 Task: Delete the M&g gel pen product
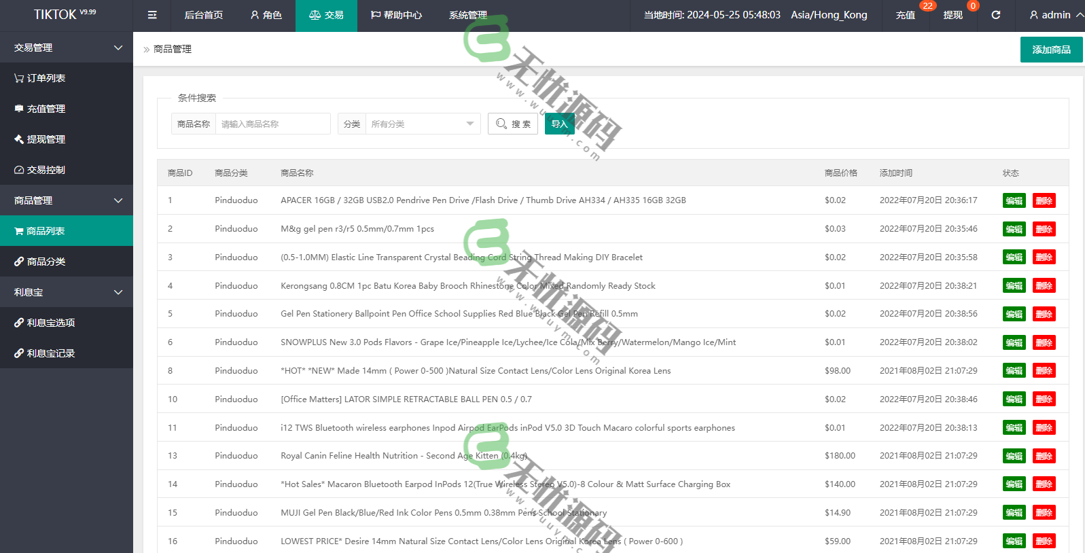(1044, 229)
